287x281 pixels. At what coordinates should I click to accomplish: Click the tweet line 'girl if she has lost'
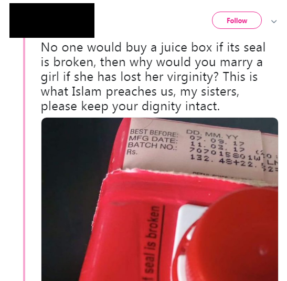(91, 77)
